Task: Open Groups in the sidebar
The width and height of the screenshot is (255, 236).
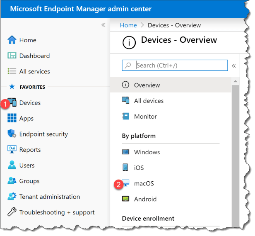Action: [x=29, y=181]
